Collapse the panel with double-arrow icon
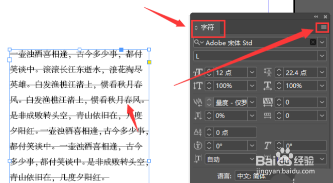The image size is (333, 183). 316,16
